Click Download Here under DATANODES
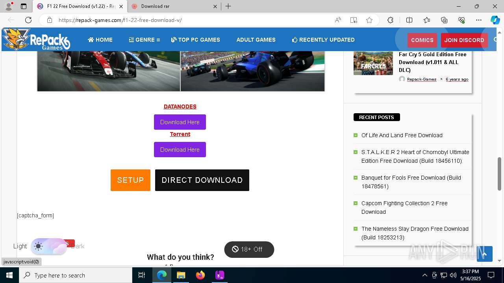504x283 pixels. [180, 122]
